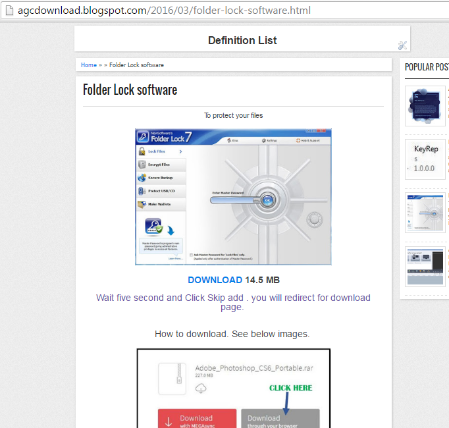449x428 pixels.
Task: Click the Definition List heading
Action: coord(242,40)
